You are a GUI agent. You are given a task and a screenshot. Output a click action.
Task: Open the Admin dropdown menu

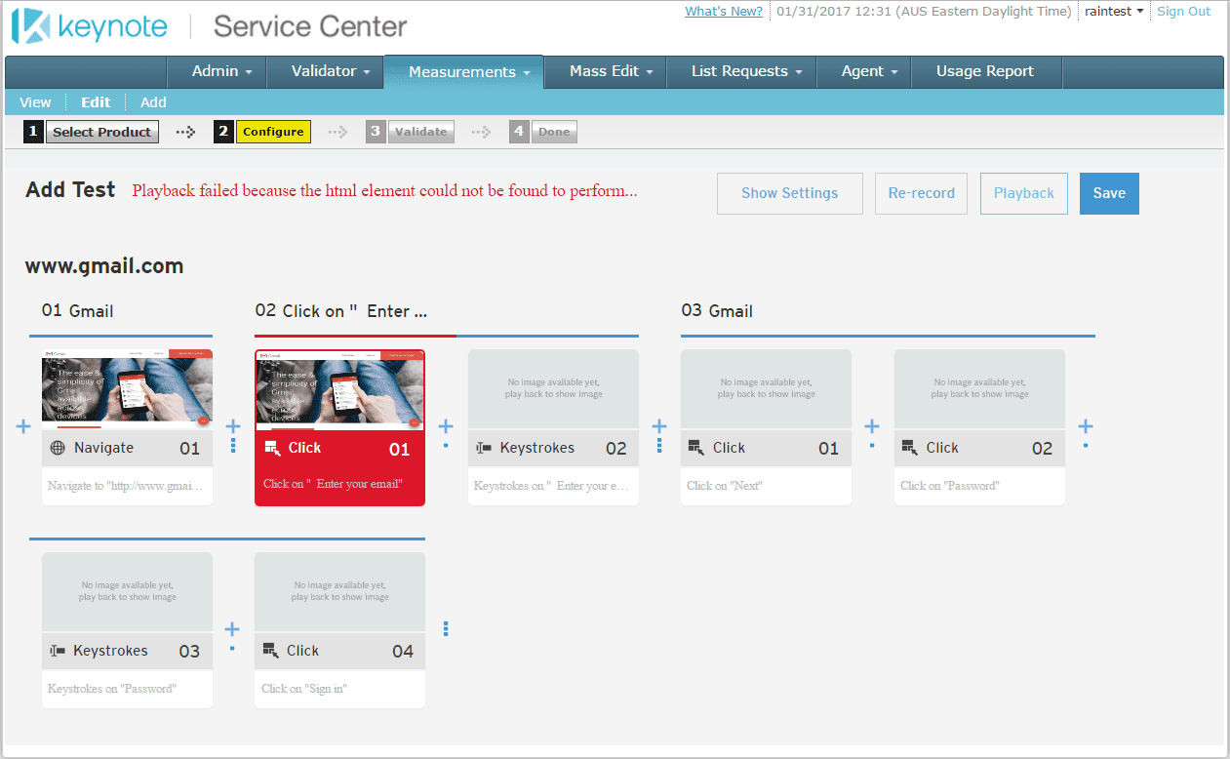tap(222, 71)
